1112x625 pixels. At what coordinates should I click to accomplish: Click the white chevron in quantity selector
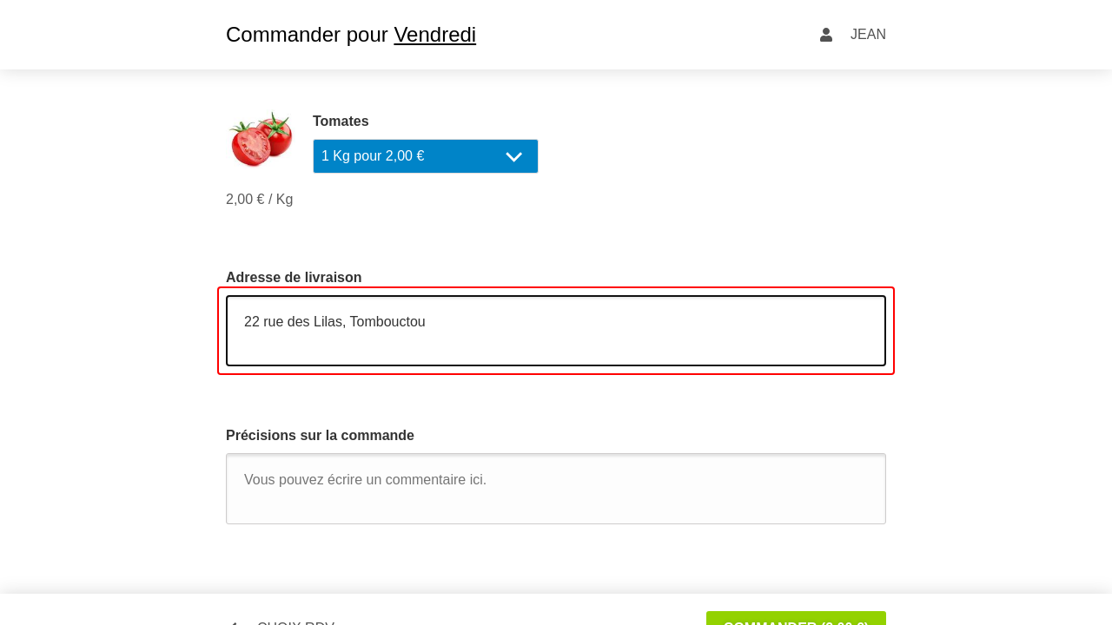tap(514, 157)
